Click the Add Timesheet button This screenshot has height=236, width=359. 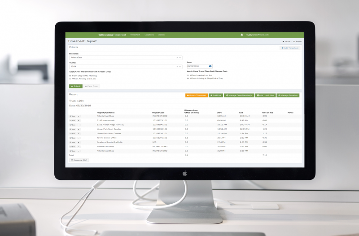coord(290,48)
